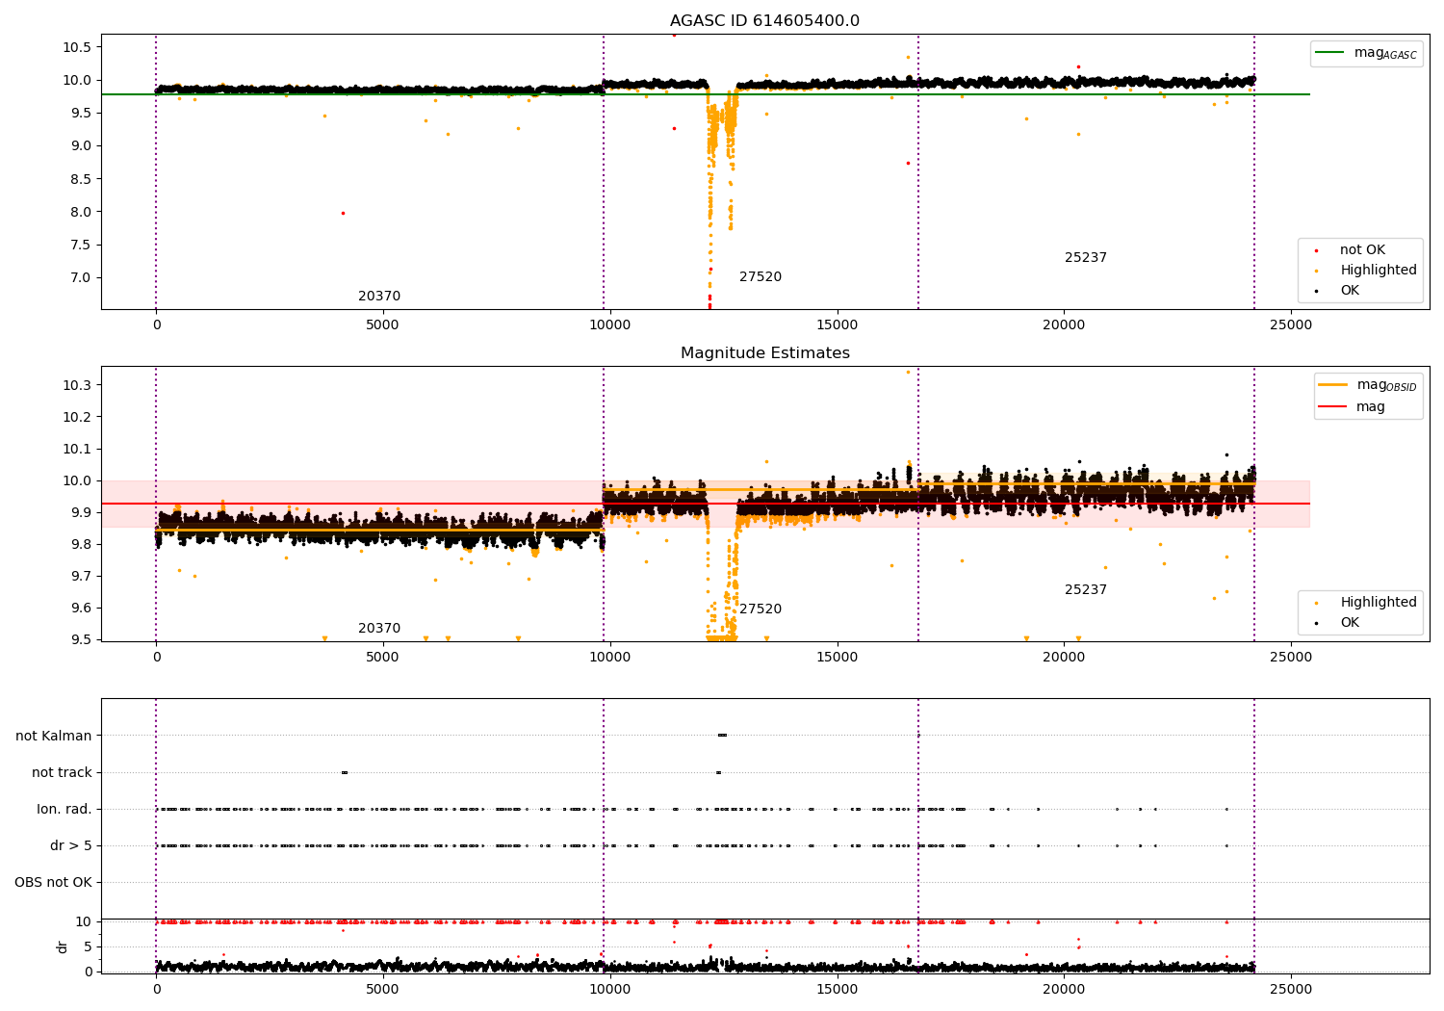Click the 25237 annotation in top plot
The image size is (1444, 1011).
1086,258
